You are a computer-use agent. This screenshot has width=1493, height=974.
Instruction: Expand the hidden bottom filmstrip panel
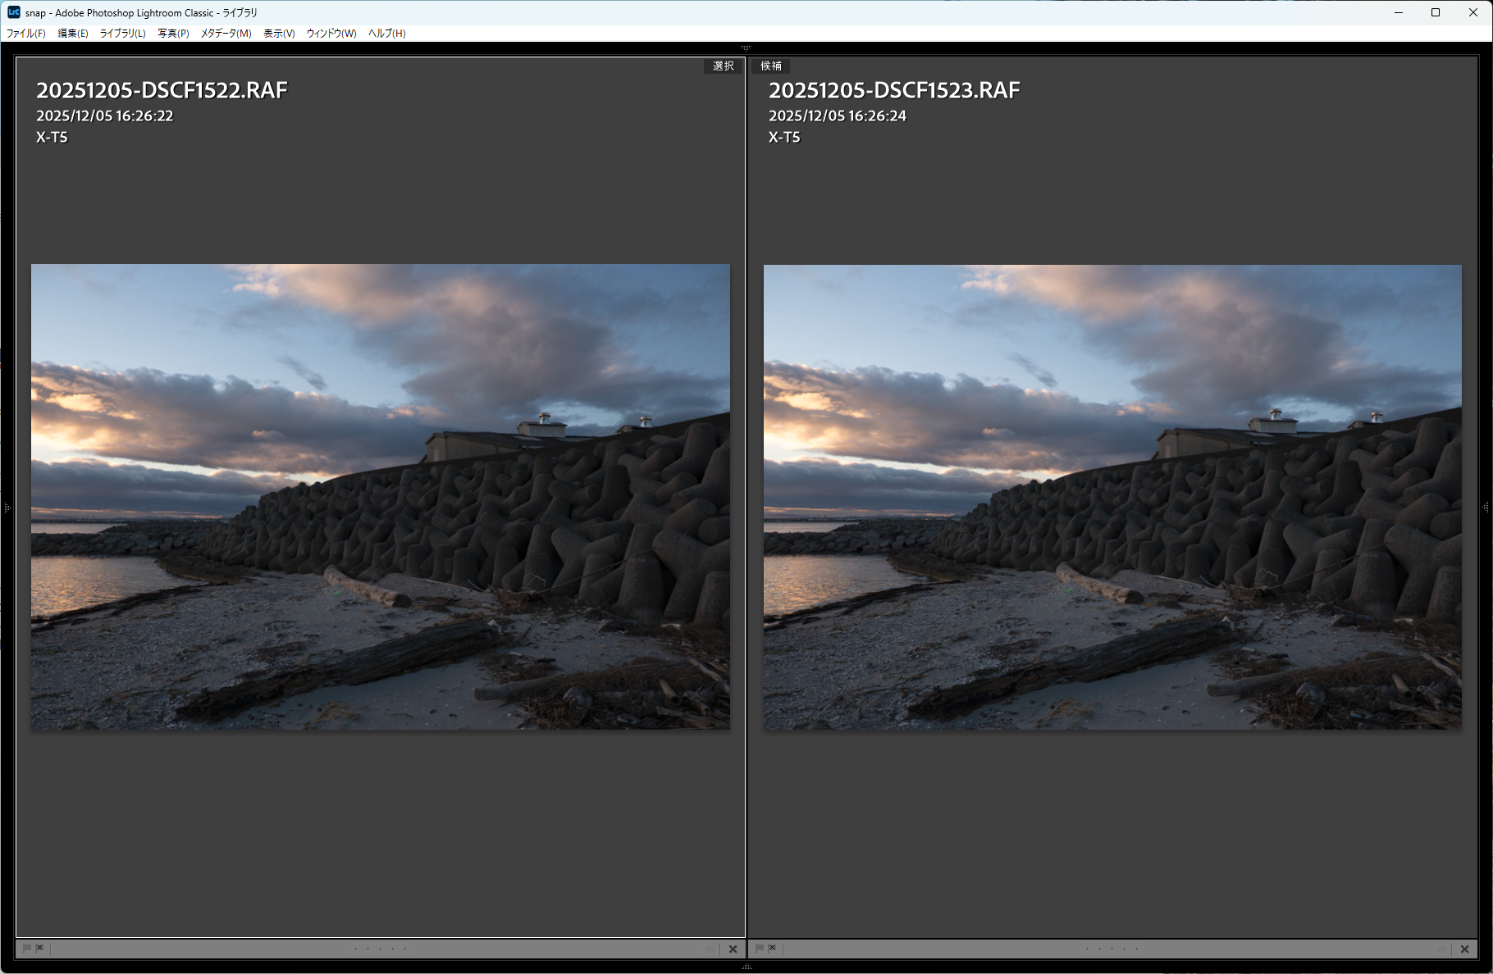click(746, 967)
